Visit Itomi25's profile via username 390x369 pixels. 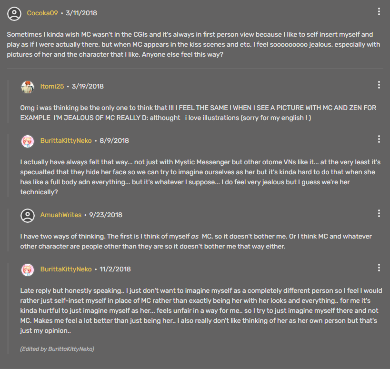tap(52, 87)
